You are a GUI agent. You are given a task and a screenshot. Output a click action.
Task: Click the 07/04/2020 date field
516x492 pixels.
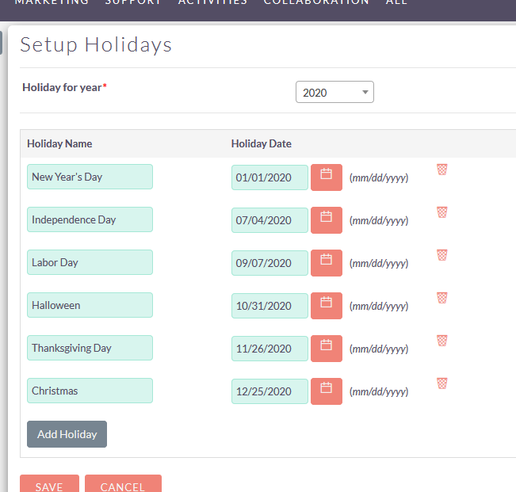(x=269, y=220)
